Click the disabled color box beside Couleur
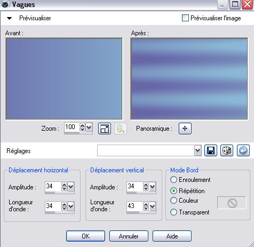 click(232, 203)
